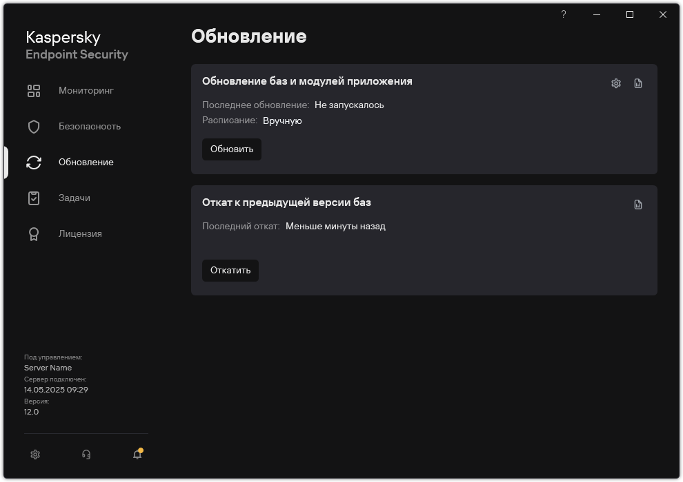Image resolution: width=683 pixels, height=482 pixels.
Task: Click the Обновить button
Action: click(231, 149)
